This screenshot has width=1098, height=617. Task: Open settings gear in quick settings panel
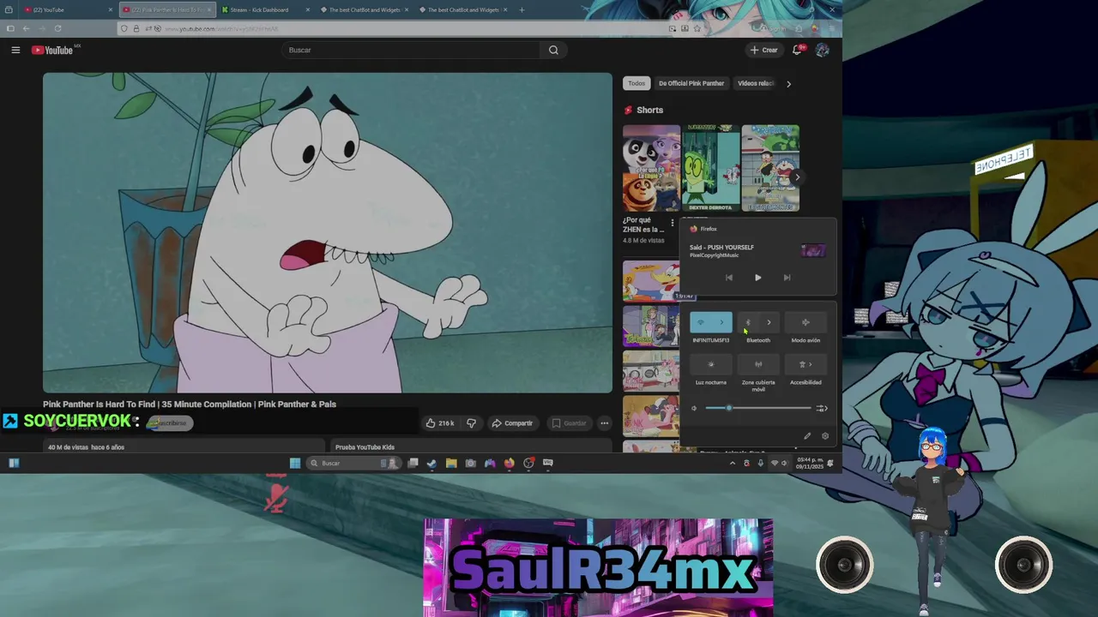click(825, 436)
